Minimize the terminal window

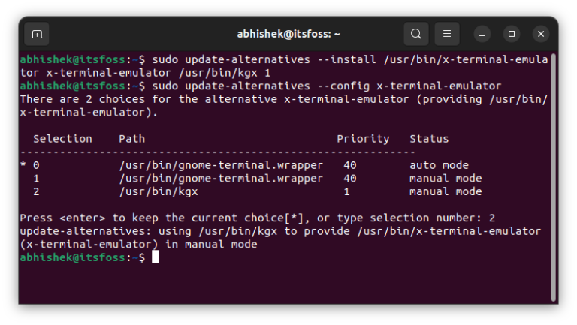[x=482, y=35]
